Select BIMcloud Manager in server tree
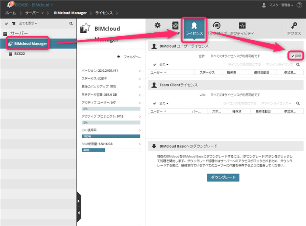The image size is (306, 226). [38, 44]
